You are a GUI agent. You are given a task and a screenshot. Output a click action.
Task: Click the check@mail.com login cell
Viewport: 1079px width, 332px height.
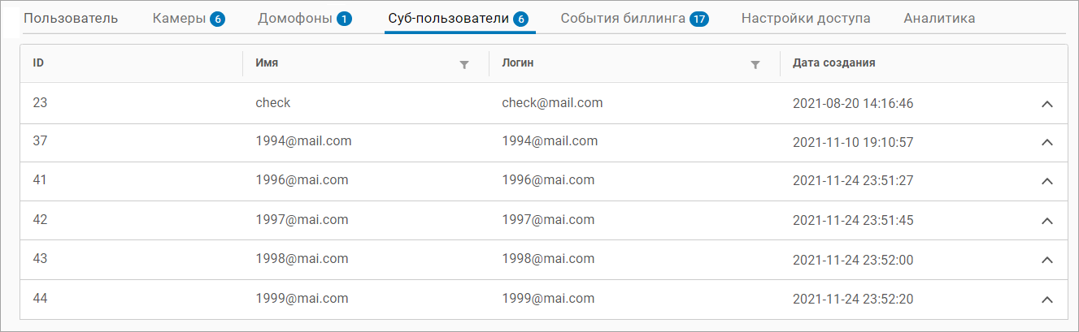[552, 103]
